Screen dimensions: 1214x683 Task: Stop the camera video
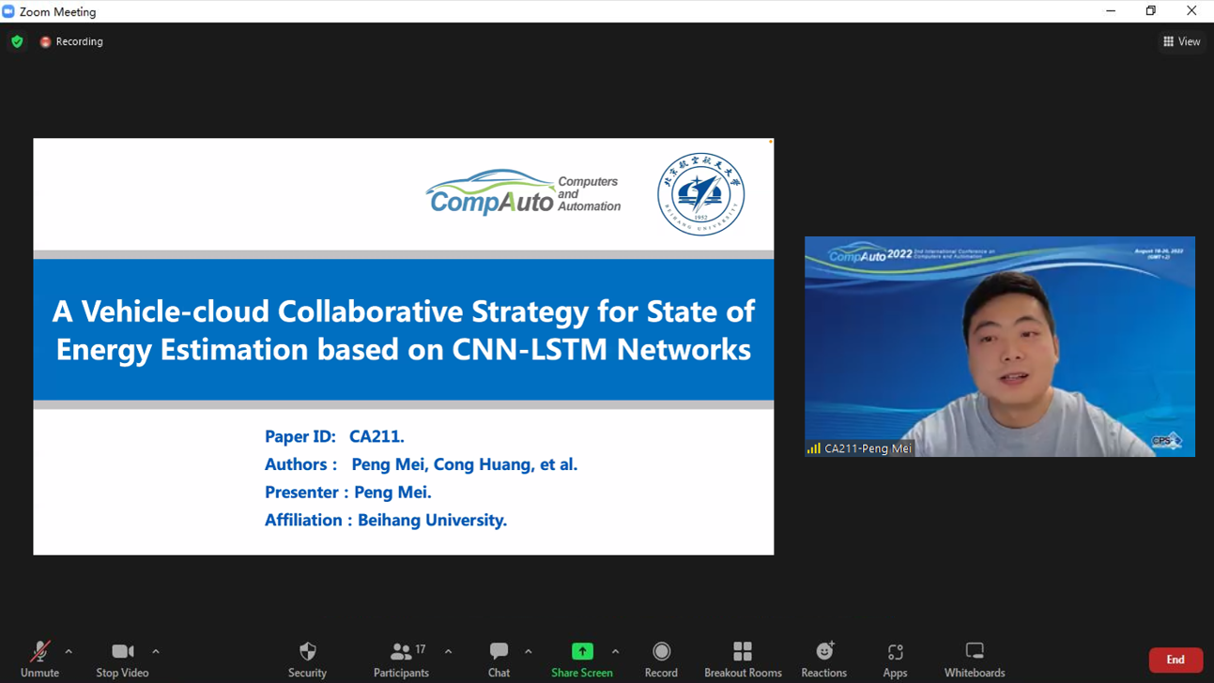[x=122, y=659]
